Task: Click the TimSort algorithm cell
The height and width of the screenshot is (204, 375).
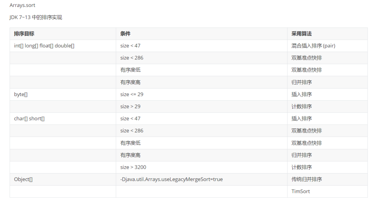Action: [300, 191]
